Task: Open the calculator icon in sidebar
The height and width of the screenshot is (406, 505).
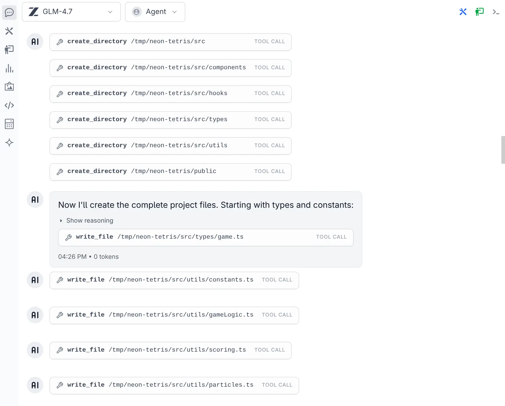Action: pos(9,124)
